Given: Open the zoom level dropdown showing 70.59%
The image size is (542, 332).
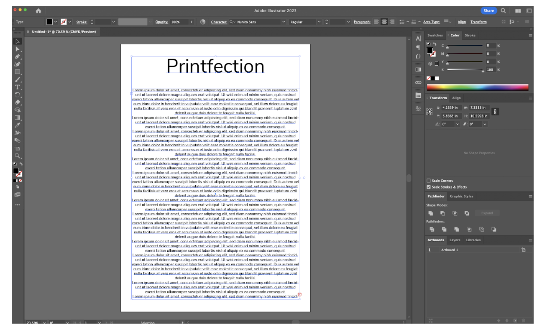Looking at the screenshot, I should point(44,323).
